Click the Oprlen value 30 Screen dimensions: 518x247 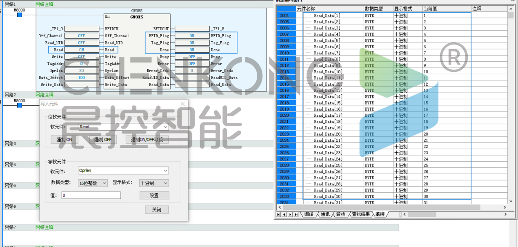(82, 71)
